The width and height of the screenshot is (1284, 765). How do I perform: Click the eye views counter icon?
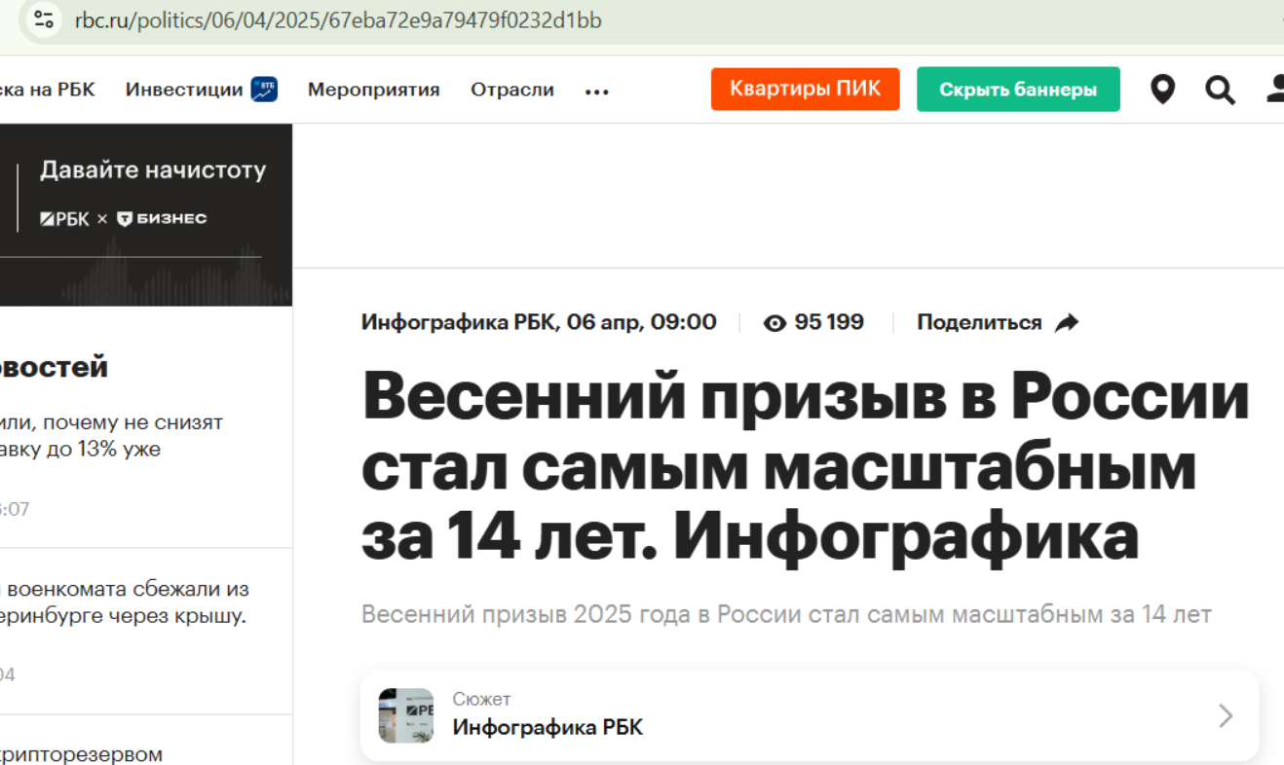coord(774,323)
